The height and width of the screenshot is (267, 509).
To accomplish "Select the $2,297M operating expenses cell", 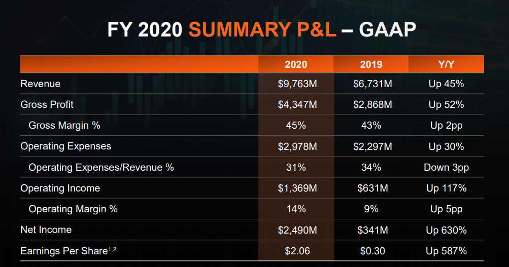I will (372, 147).
